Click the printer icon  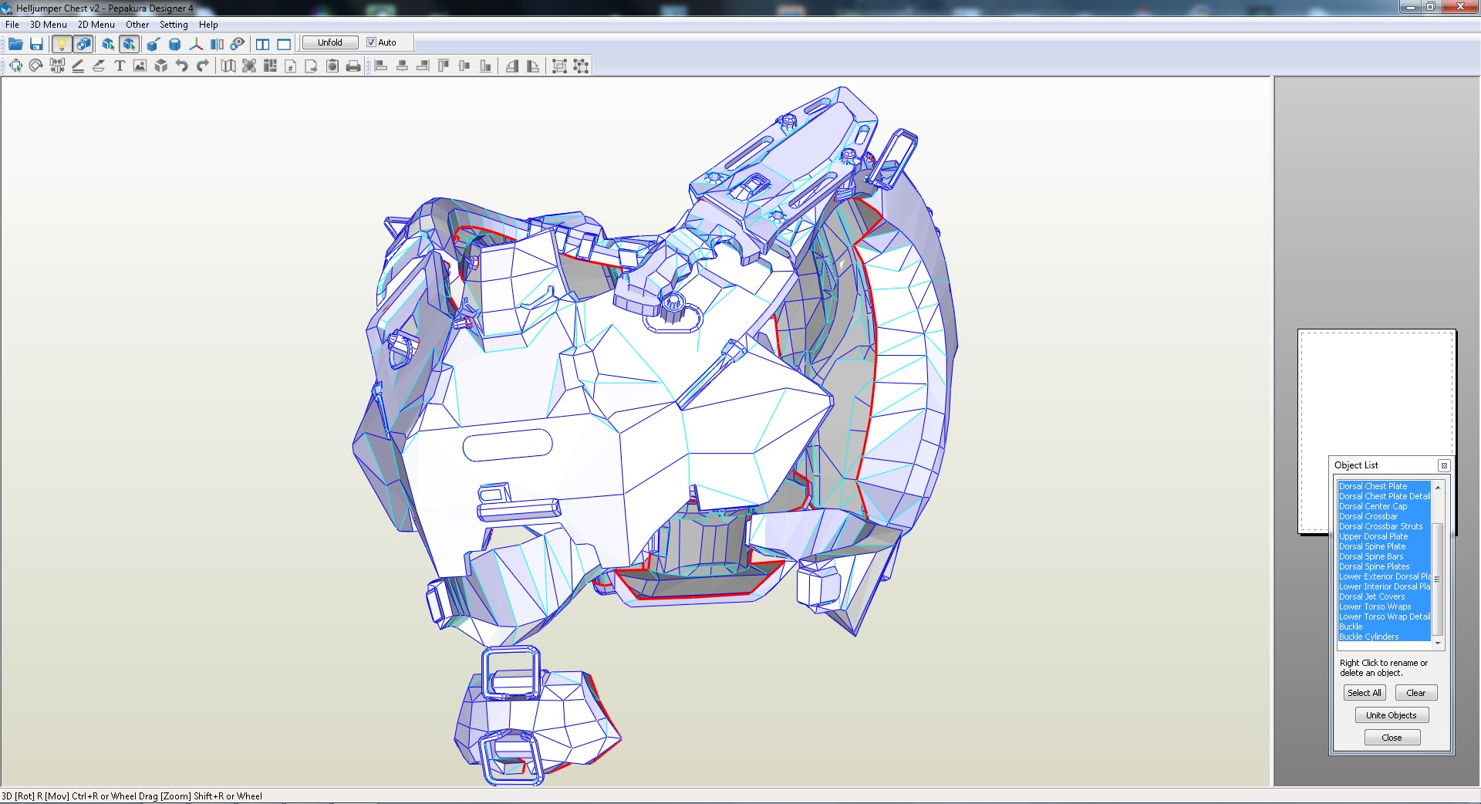(x=353, y=66)
